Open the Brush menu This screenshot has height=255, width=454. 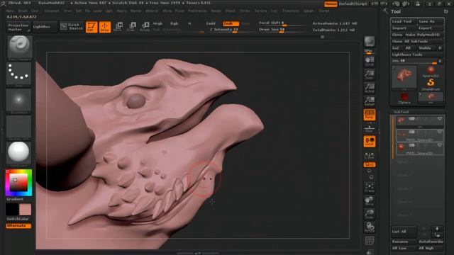(x=23, y=11)
